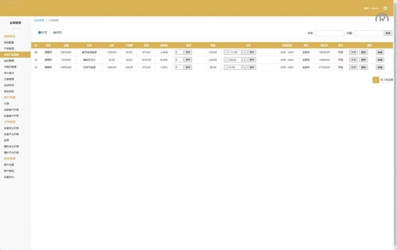Click the 搜索 search button
This screenshot has width=397, height=250.
coord(388,33)
